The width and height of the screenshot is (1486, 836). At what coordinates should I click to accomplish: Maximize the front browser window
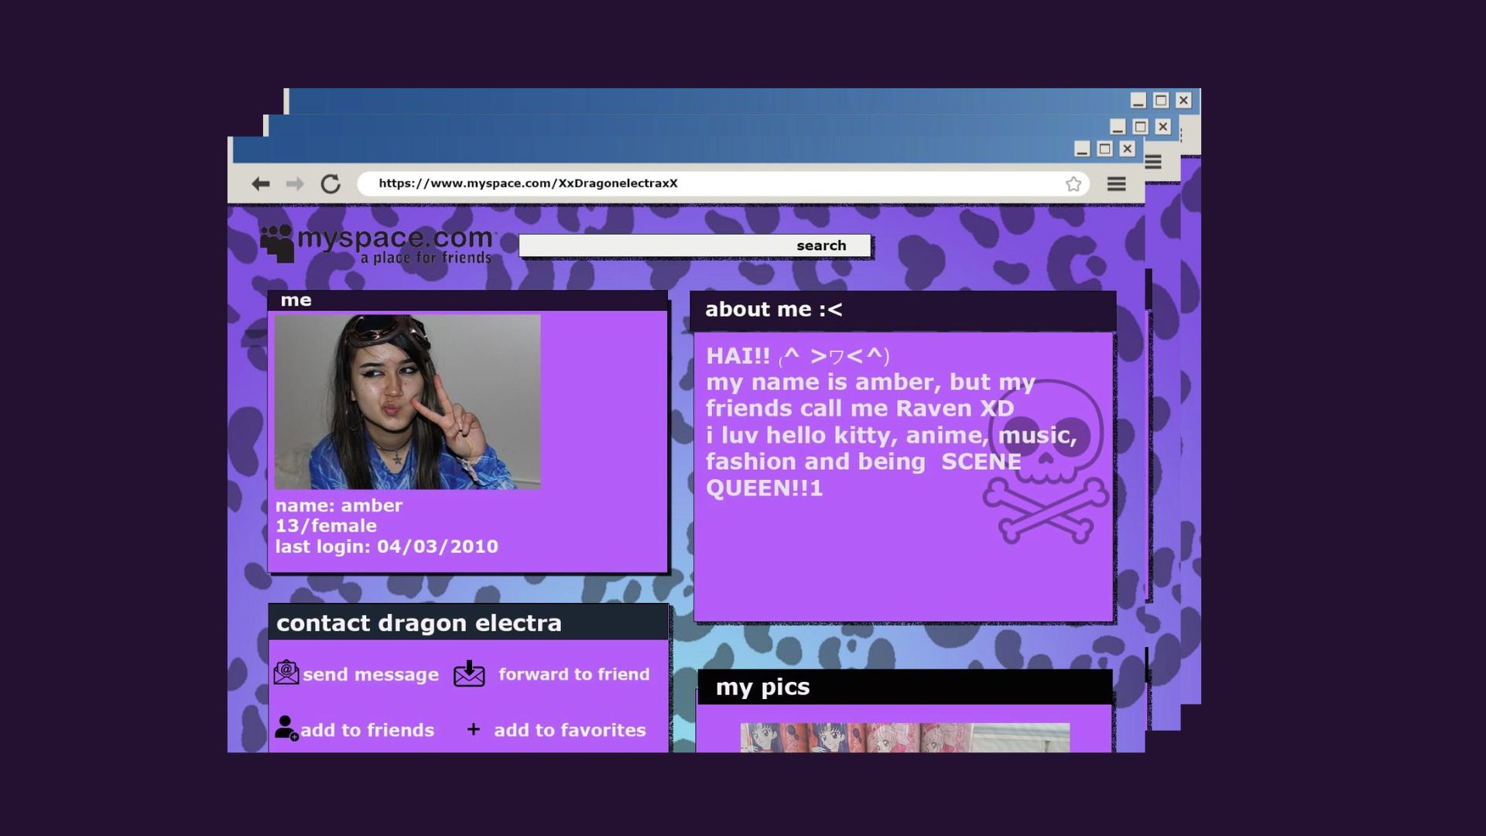[x=1105, y=149]
